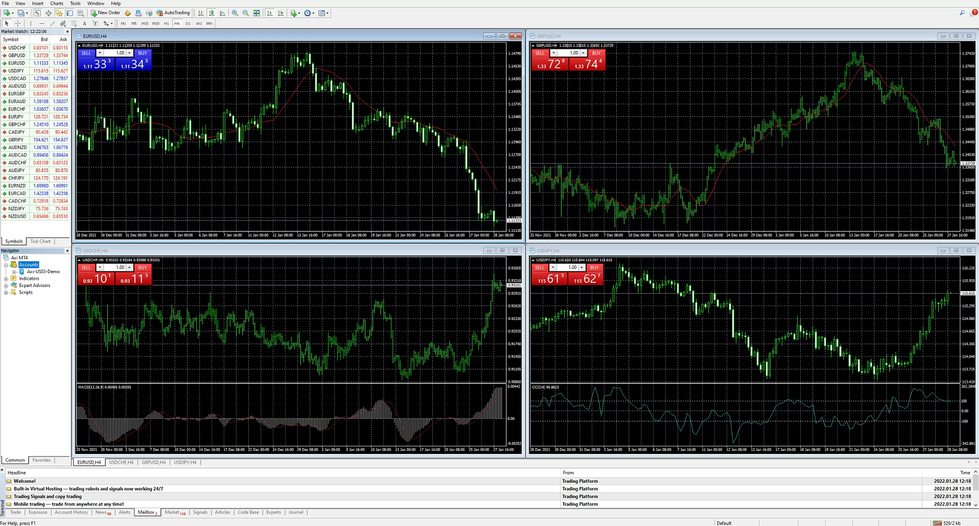
Task: Open the Templates dropdown arrow
Action: (328, 13)
